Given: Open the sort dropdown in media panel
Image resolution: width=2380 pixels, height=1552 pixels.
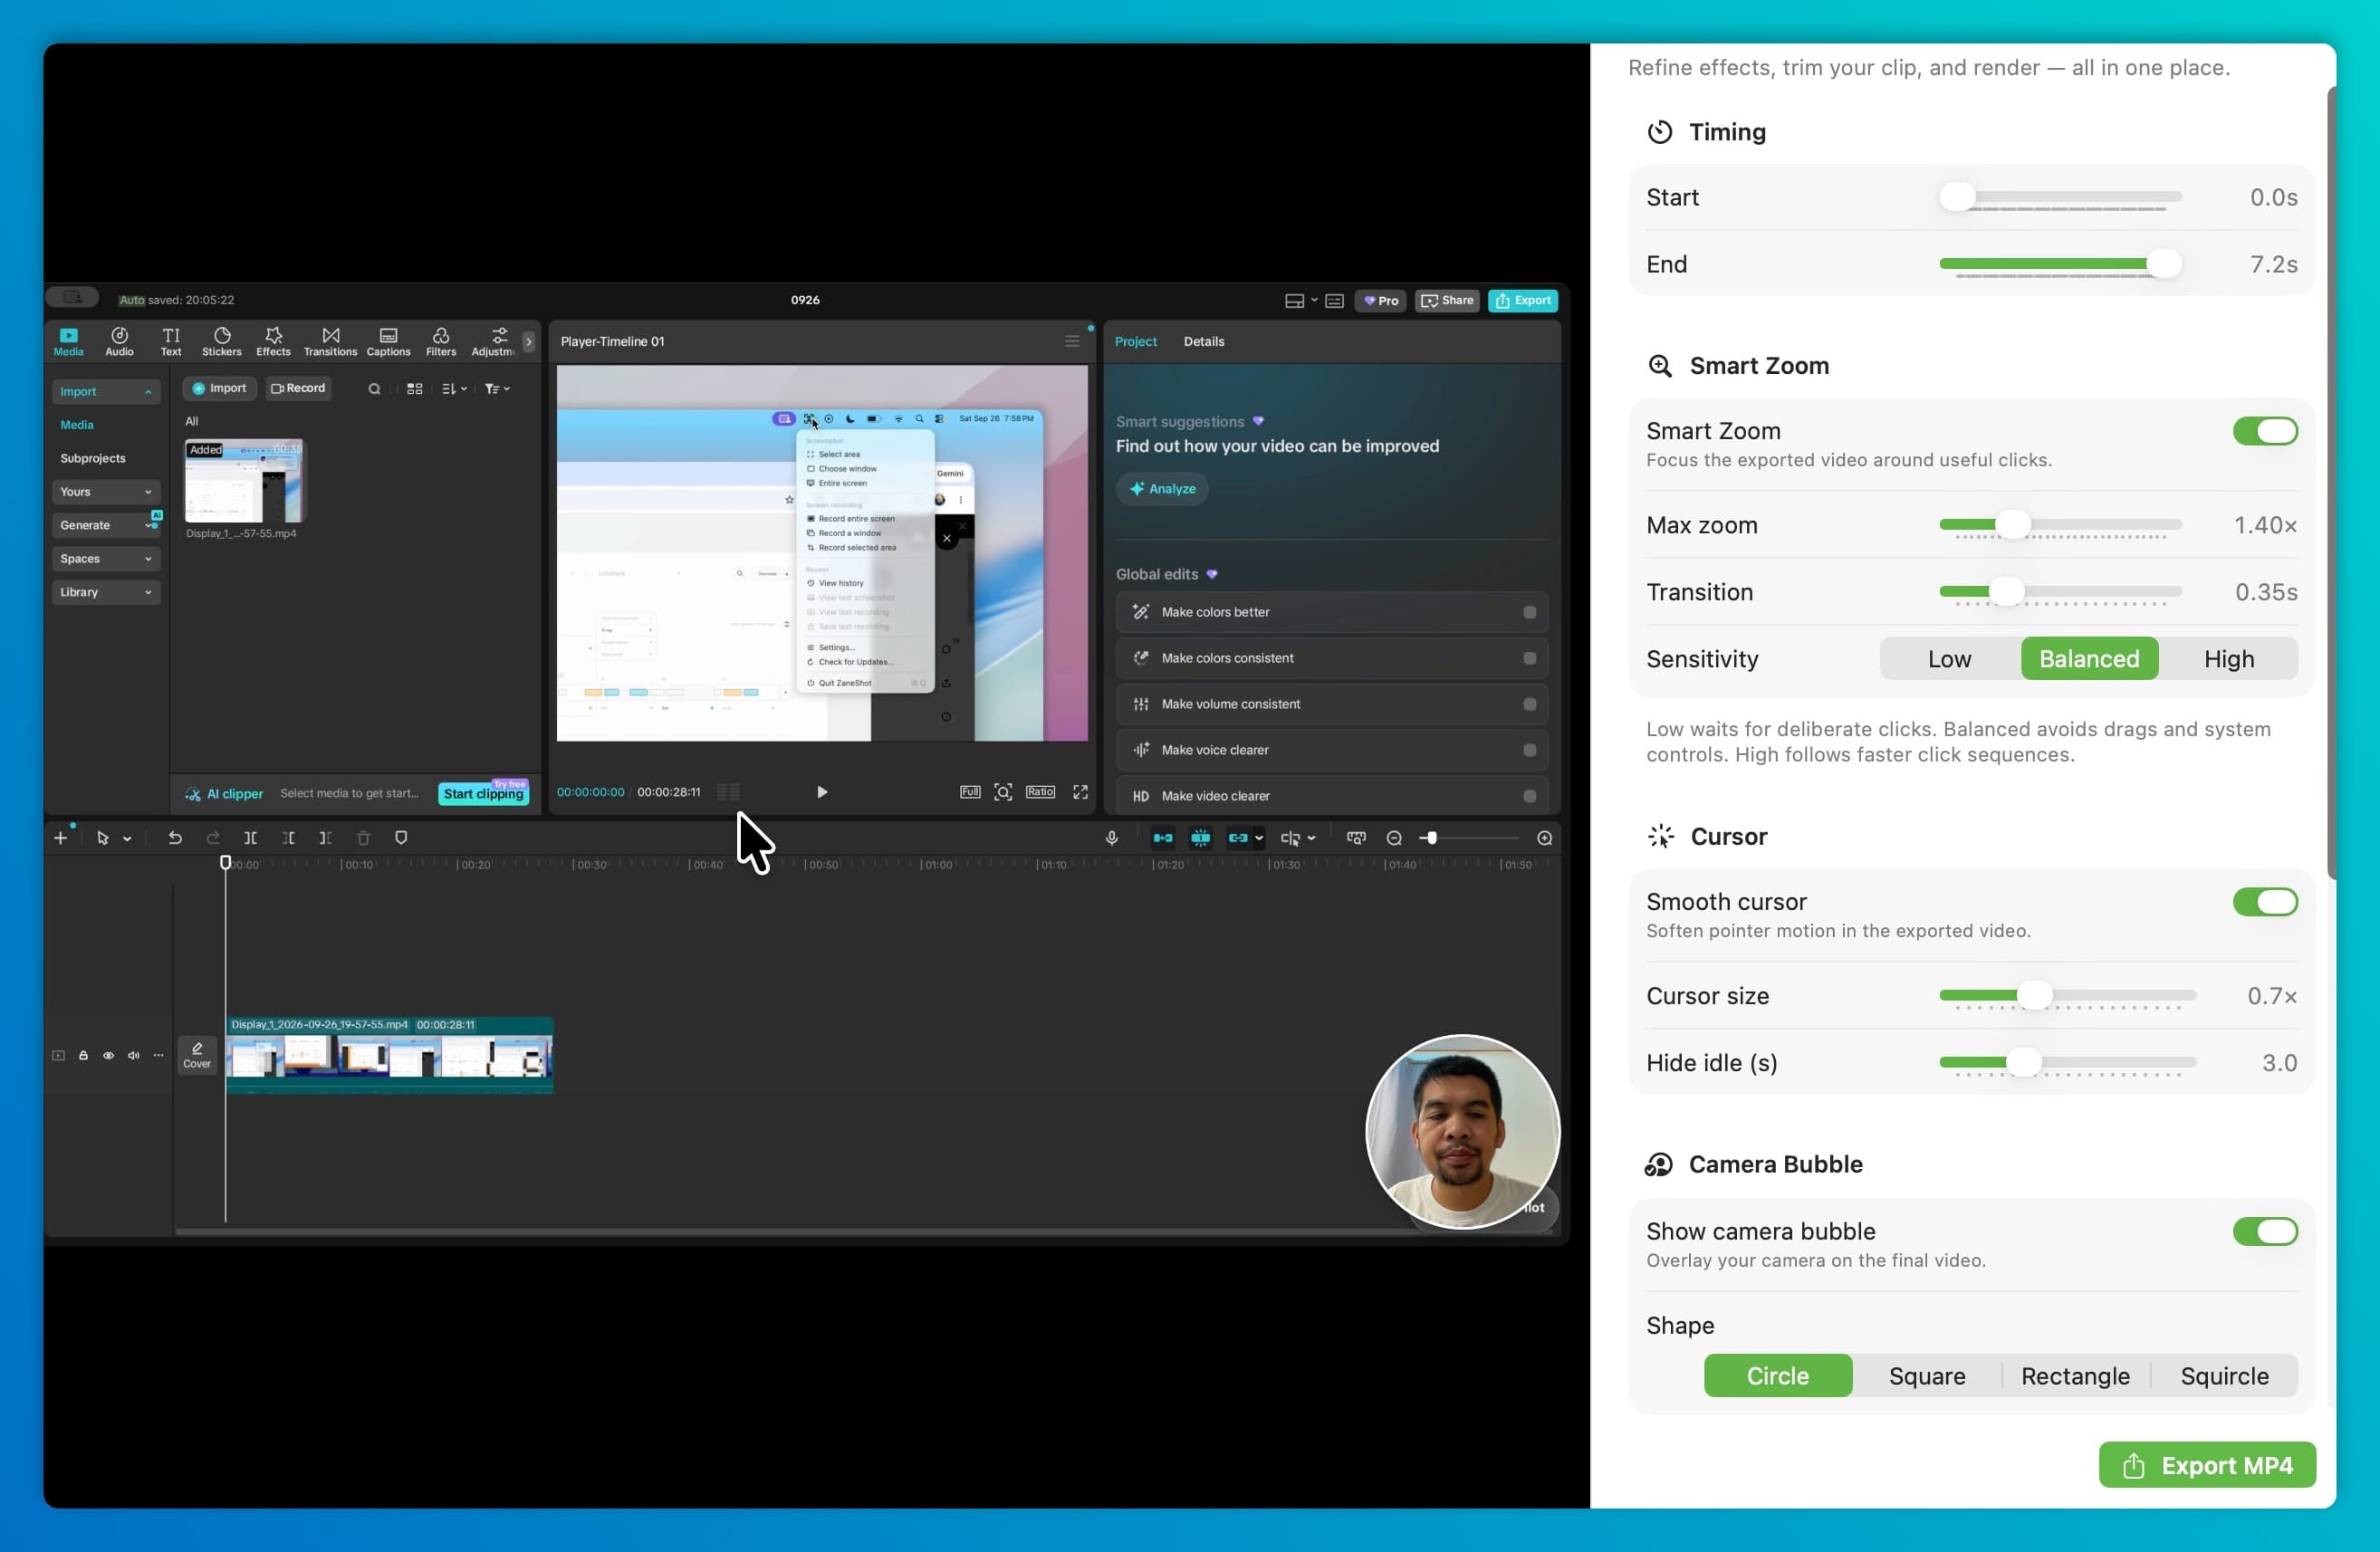Looking at the screenshot, I should coord(454,389).
